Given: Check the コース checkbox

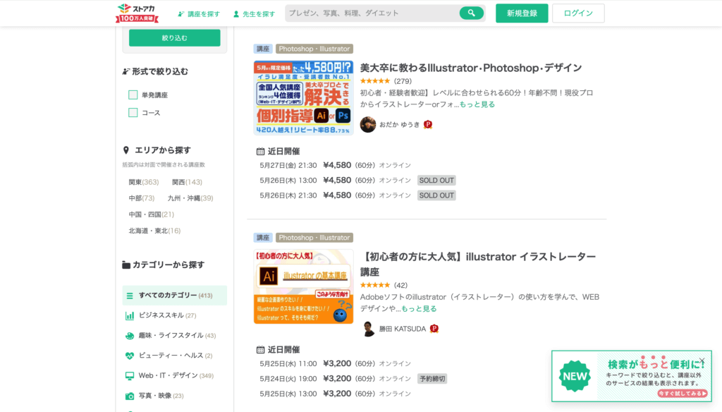Looking at the screenshot, I should pos(133,112).
